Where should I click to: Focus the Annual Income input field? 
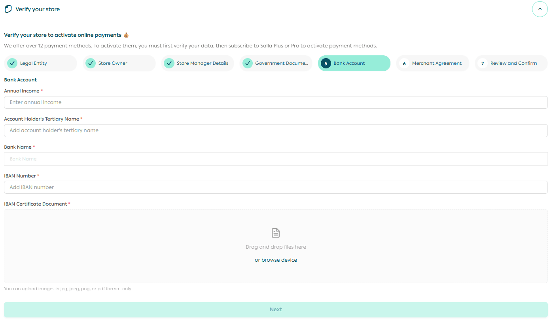coord(276,102)
